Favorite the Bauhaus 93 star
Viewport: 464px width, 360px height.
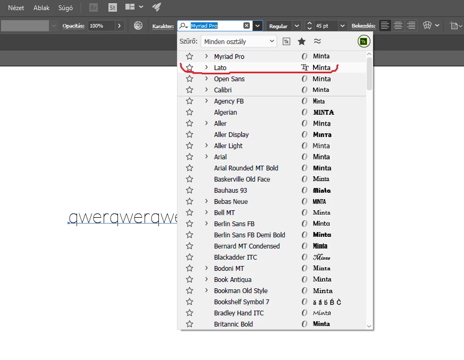coord(189,190)
